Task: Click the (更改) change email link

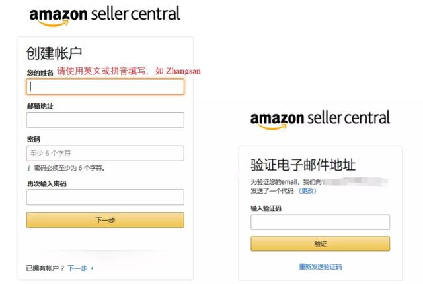Action: [x=307, y=191]
